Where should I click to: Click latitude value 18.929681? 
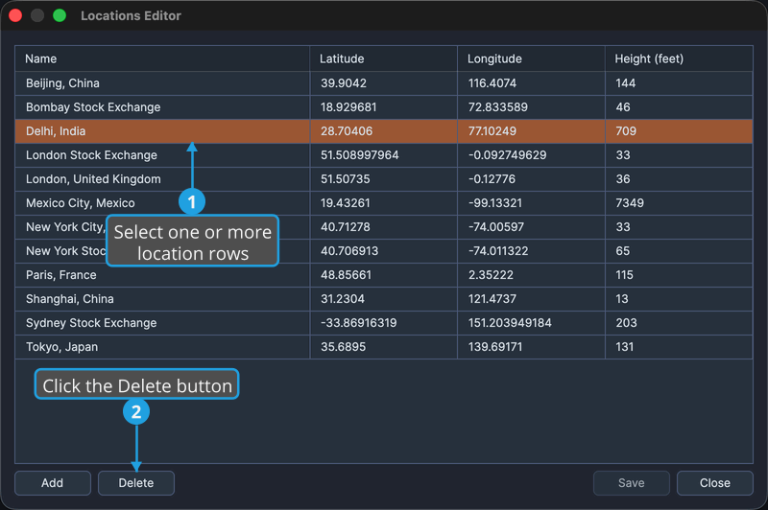tap(348, 107)
